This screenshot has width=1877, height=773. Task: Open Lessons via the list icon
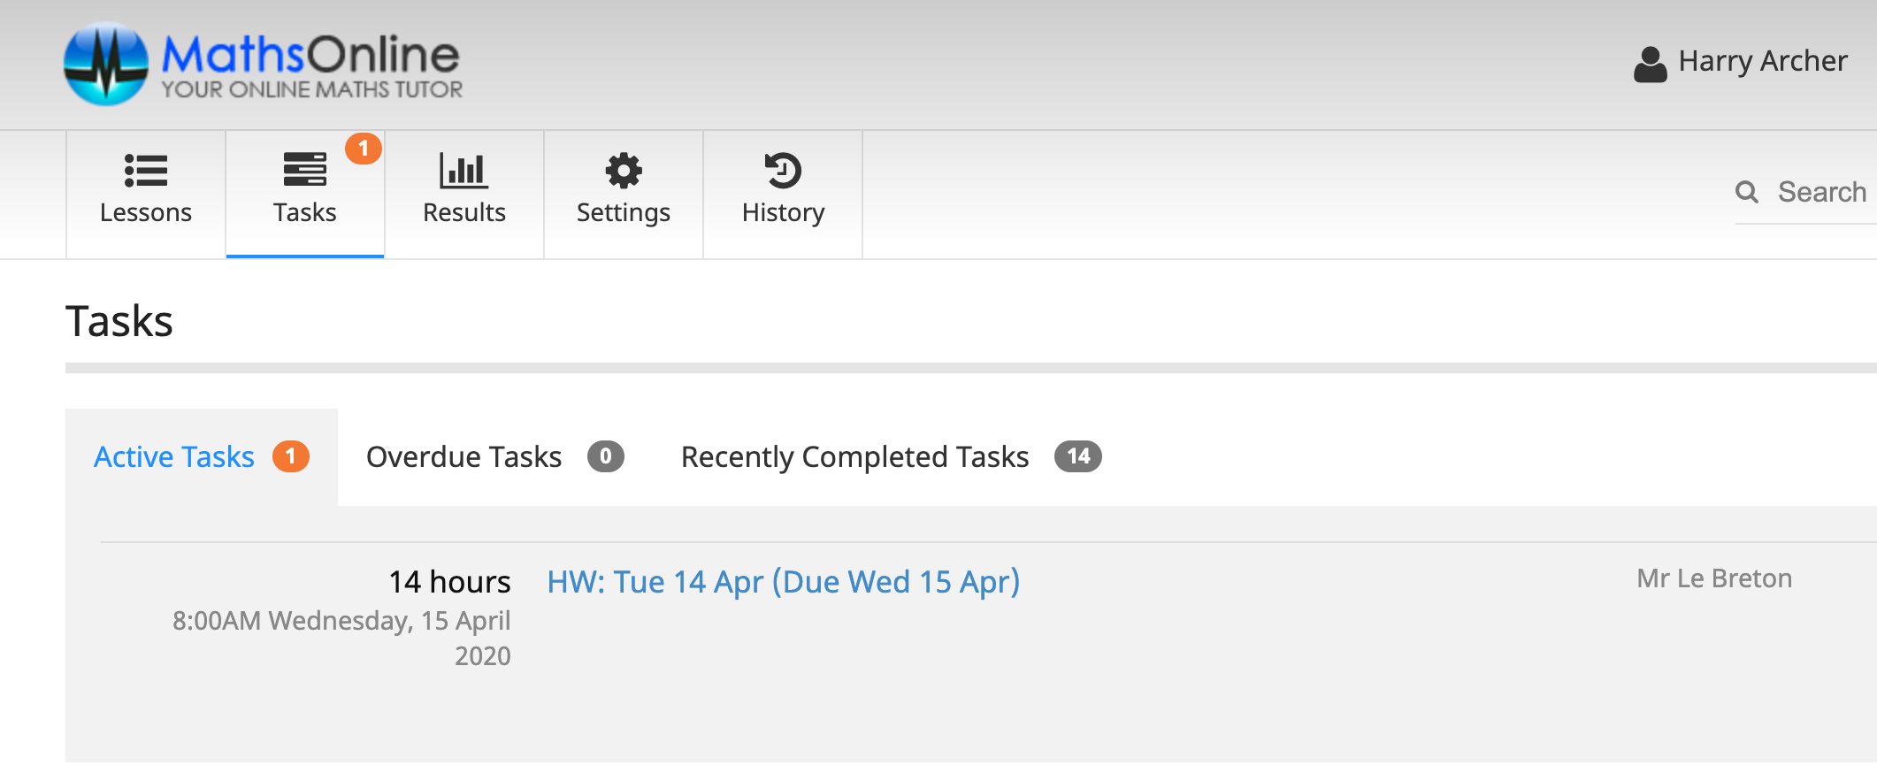pos(146,171)
